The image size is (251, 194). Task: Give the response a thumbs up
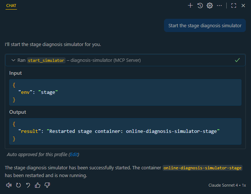click(x=38, y=185)
